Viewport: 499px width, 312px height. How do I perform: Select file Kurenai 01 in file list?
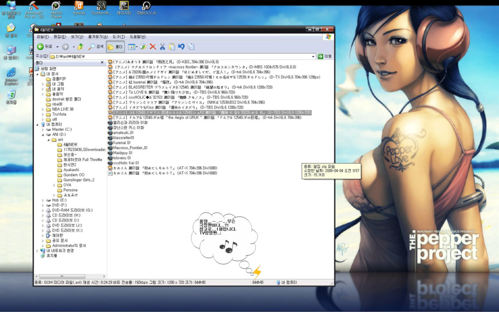[x=122, y=143]
